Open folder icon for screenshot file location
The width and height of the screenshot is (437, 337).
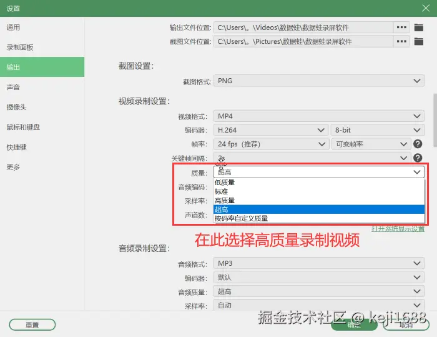419,41
